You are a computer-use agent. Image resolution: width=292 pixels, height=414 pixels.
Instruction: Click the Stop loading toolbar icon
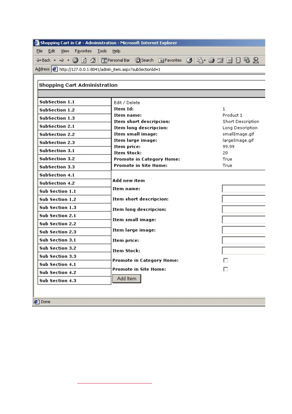75,60
